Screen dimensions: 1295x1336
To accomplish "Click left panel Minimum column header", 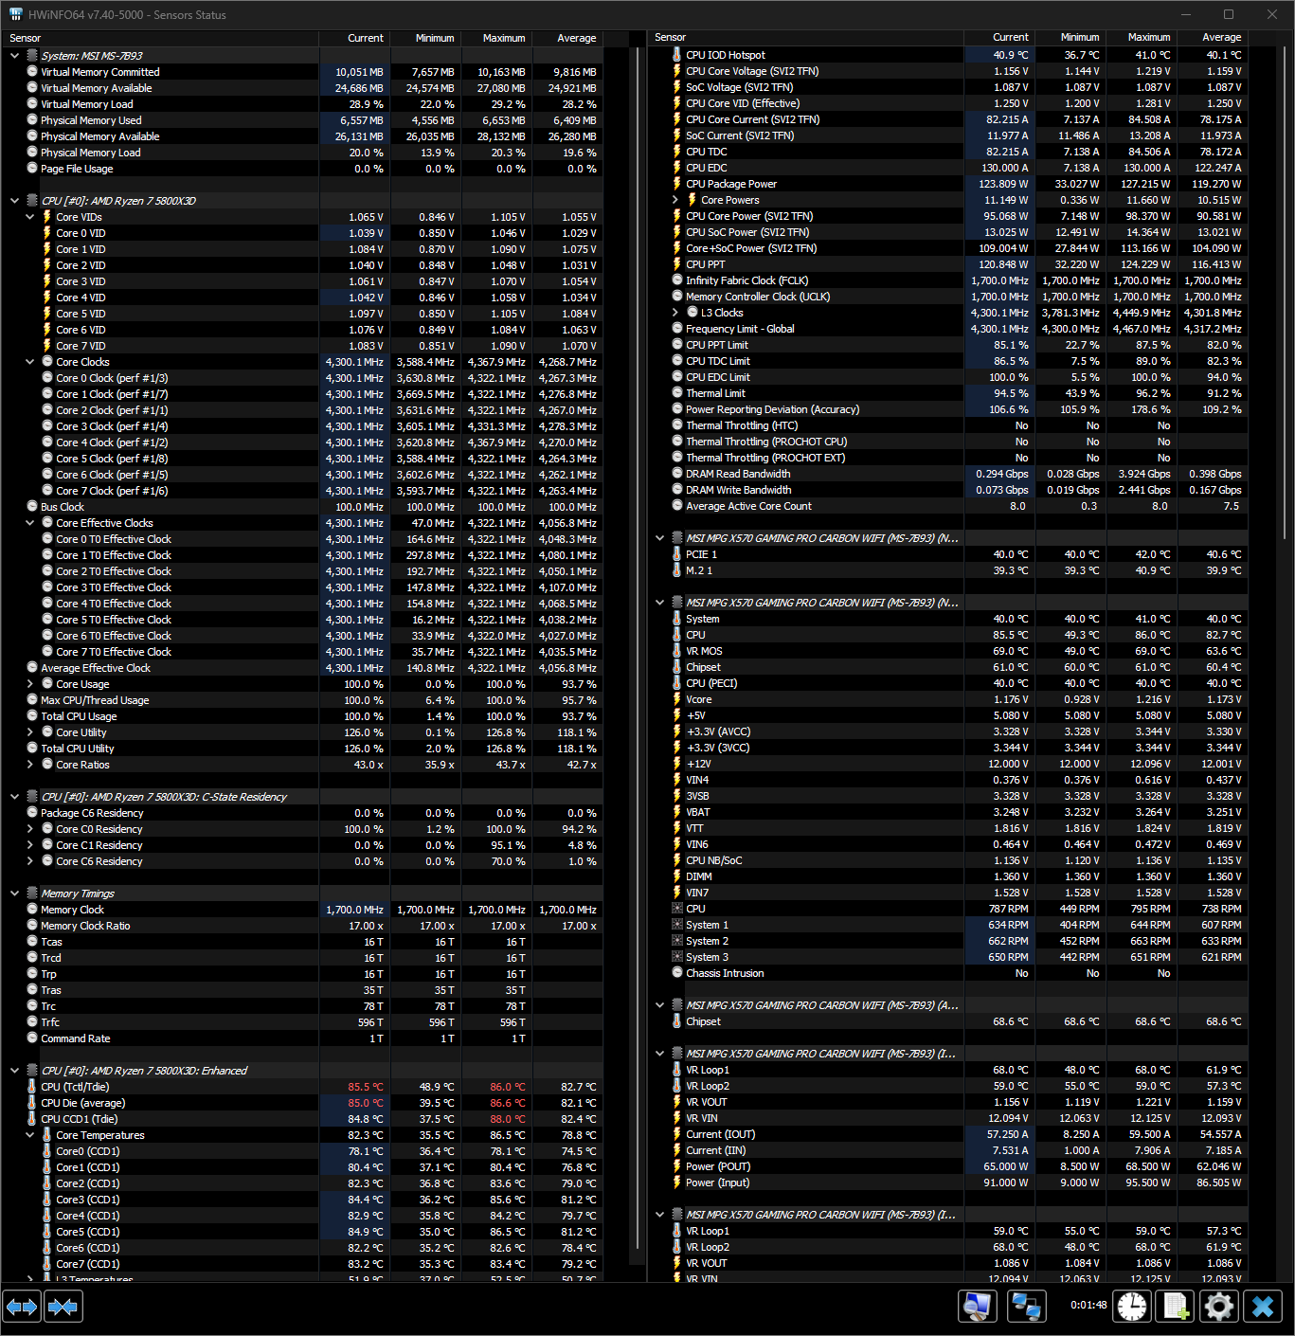I will click(x=424, y=38).
